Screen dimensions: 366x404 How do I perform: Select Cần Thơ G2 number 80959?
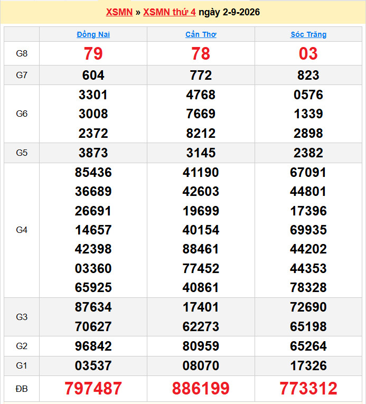coord(201,346)
